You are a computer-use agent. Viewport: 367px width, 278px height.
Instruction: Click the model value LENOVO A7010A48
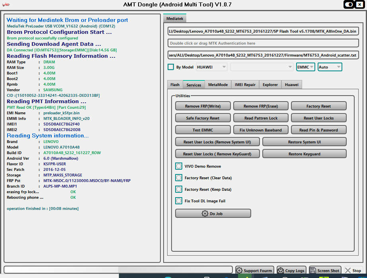61,147
